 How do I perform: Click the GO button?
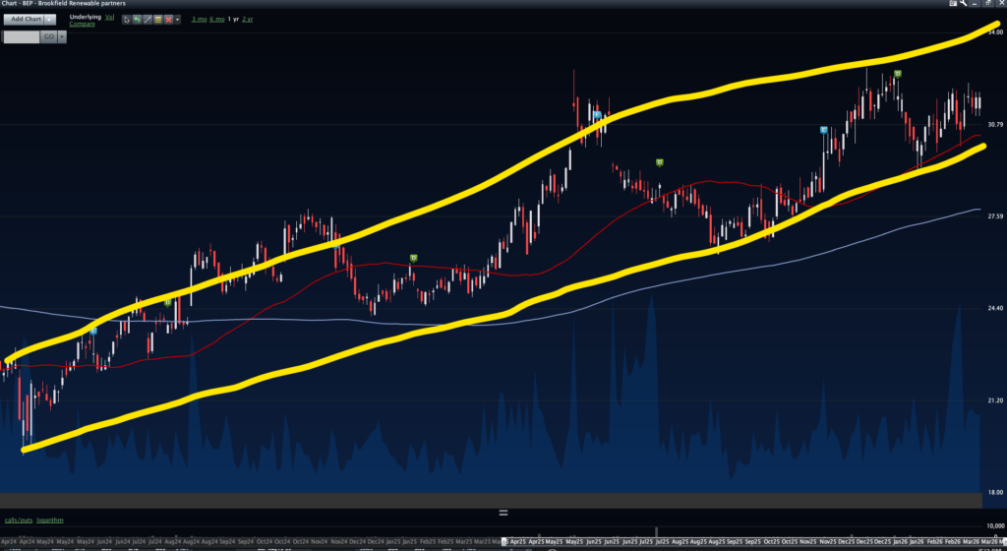click(49, 36)
